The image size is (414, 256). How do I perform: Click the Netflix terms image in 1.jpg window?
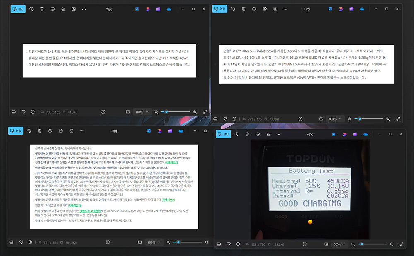114,187
